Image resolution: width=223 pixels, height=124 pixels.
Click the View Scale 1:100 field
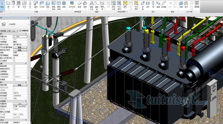coord(20,37)
